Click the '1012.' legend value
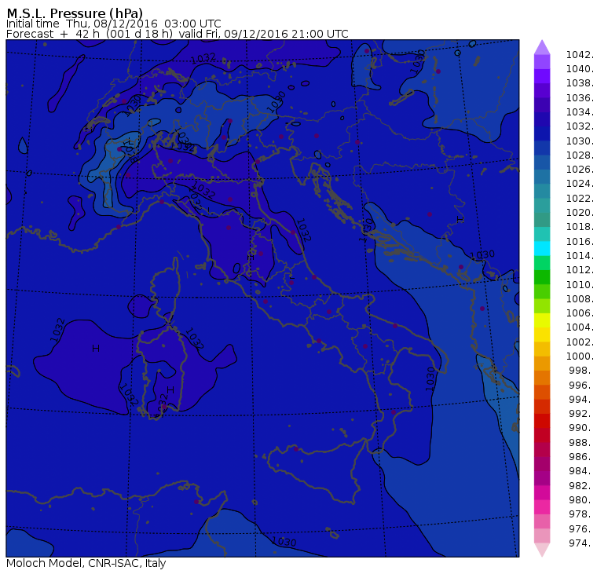The height and width of the screenshot is (574, 597). click(580, 269)
